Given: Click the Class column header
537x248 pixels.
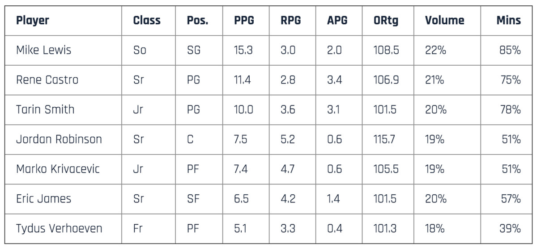Looking at the screenshot, I should (147, 21).
